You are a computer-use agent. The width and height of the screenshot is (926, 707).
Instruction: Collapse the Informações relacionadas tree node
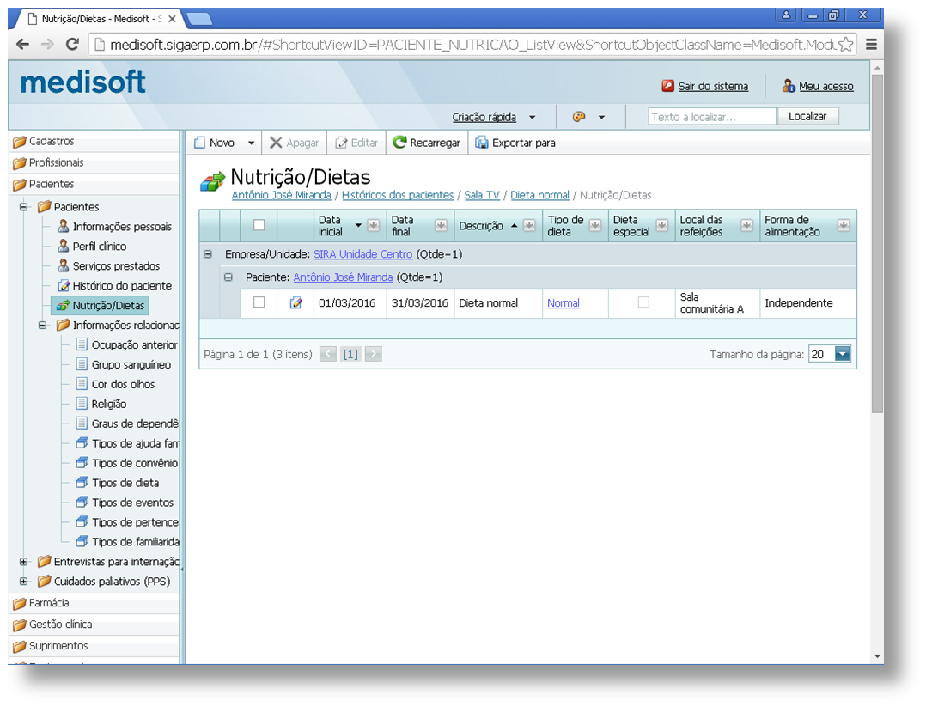pyautogui.click(x=43, y=326)
